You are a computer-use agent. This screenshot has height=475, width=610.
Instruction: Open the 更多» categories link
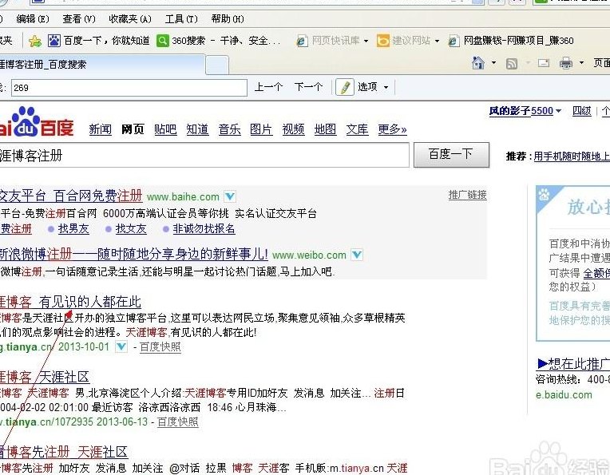[392, 129]
